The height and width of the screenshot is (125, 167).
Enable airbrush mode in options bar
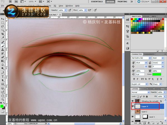point(90,10)
